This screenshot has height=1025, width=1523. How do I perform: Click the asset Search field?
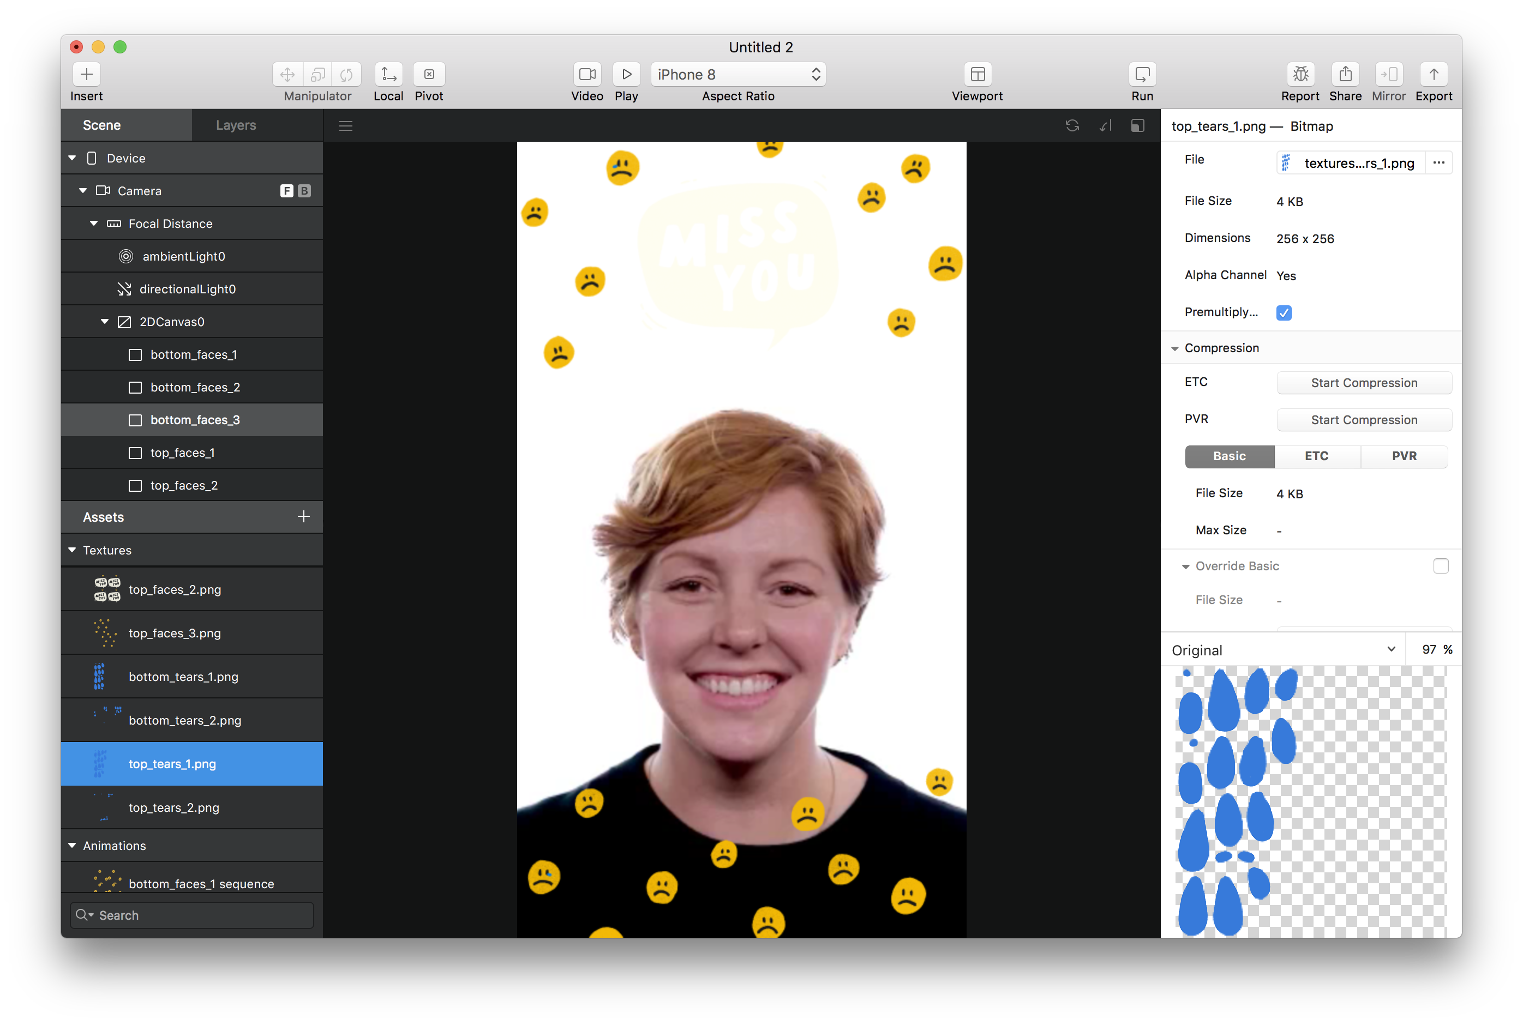pos(191,915)
